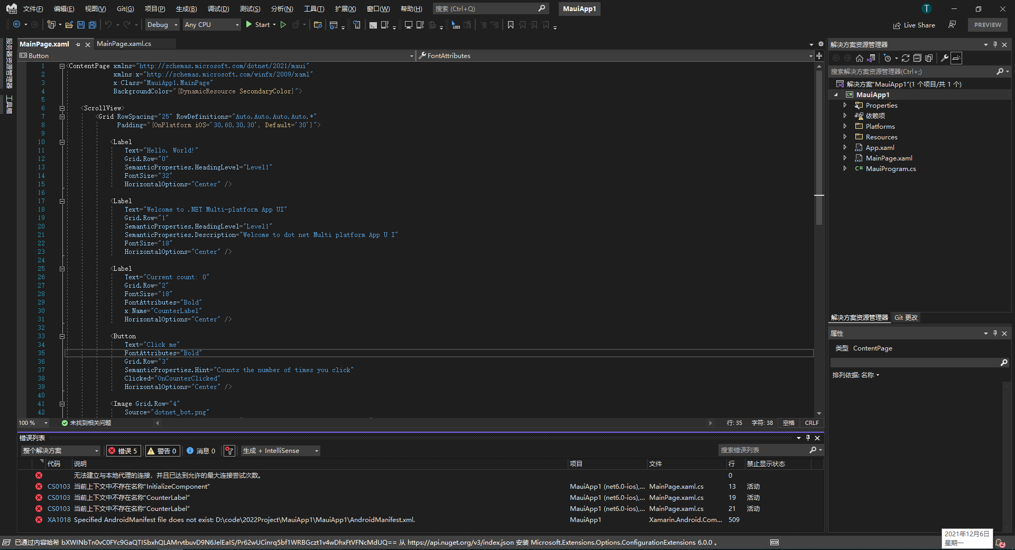
Task: Toggle pin on MainPage.xaml tab
Action: coord(78,44)
